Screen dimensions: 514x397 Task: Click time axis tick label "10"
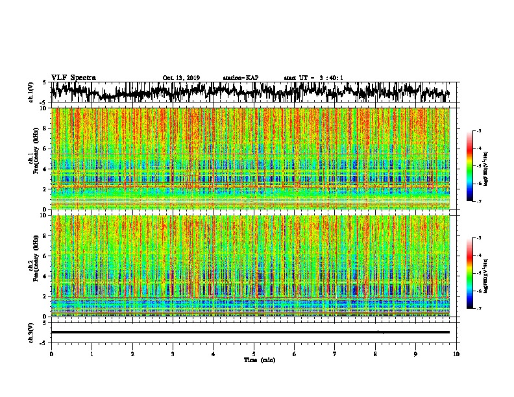(x=456, y=354)
